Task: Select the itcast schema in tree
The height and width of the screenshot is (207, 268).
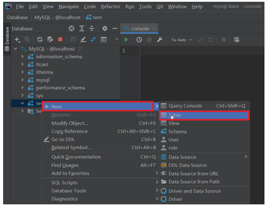Action: pos(42,64)
